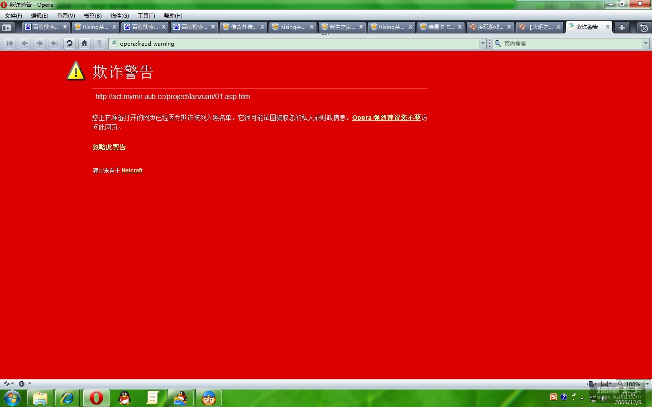652x407 pixels.
Task: Close the 传奇外传 tab
Action: 262,27
